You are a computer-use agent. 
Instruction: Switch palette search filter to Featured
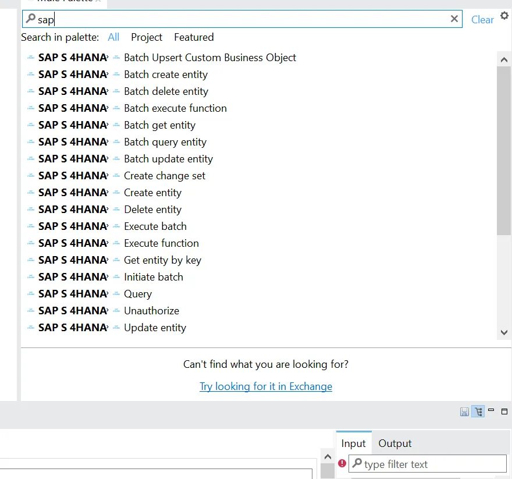click(x=194, y=37)
